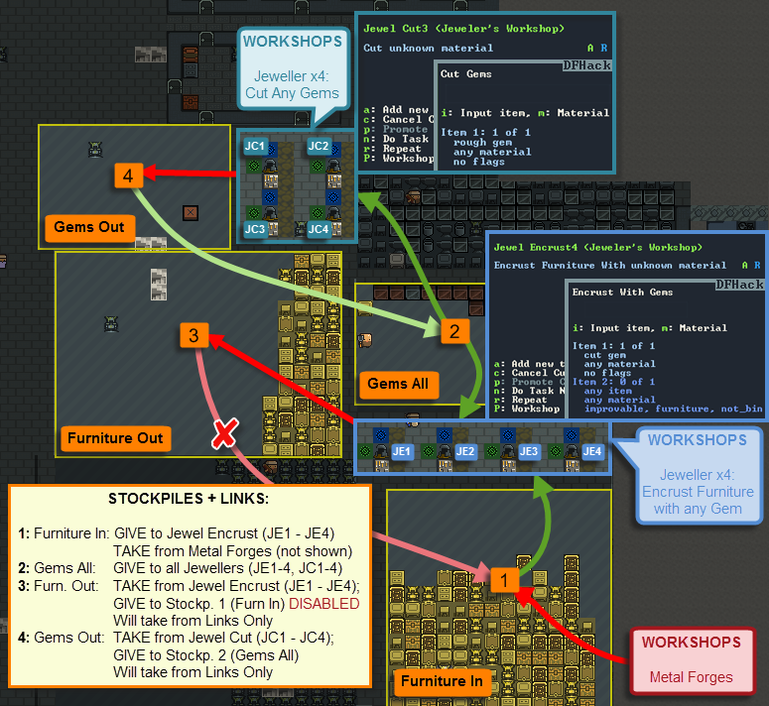The image size is (769, 706).
Task: Click the 'Jewel Encrust4 (Jeweler's Workshop)' title
Action: (x=598, y=248)
